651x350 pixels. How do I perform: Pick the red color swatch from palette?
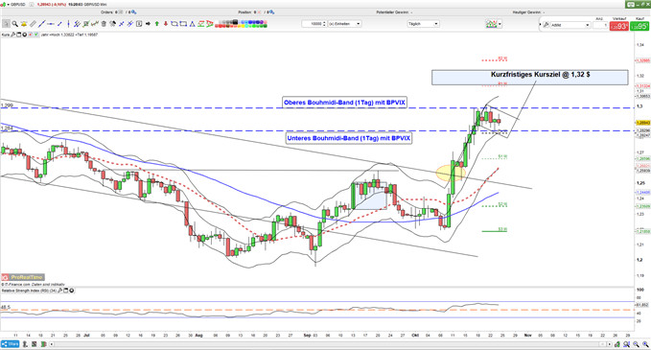point(221,26)
